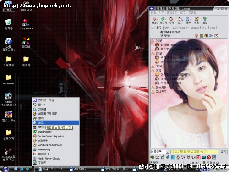Viewport: 229px width, 172px height.
Task: Click the yellow search text field in Genie
Action: [194, 151]
